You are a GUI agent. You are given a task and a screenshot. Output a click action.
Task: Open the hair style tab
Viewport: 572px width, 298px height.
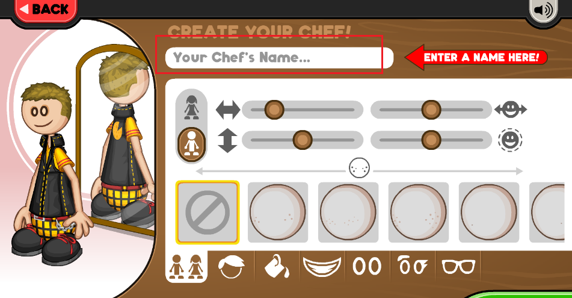click(x=232, y=267)
